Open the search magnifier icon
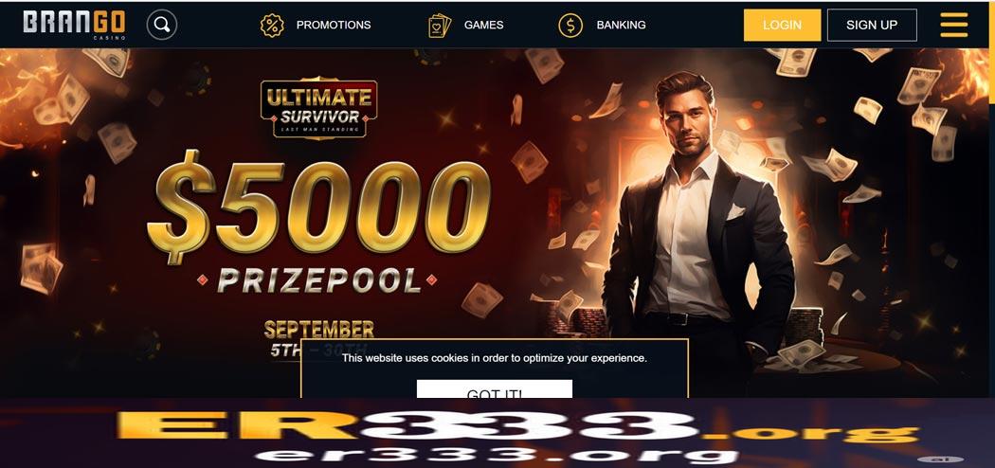Image resolution: width=995 pixels, height=468 pixels. tap(162, 25)
